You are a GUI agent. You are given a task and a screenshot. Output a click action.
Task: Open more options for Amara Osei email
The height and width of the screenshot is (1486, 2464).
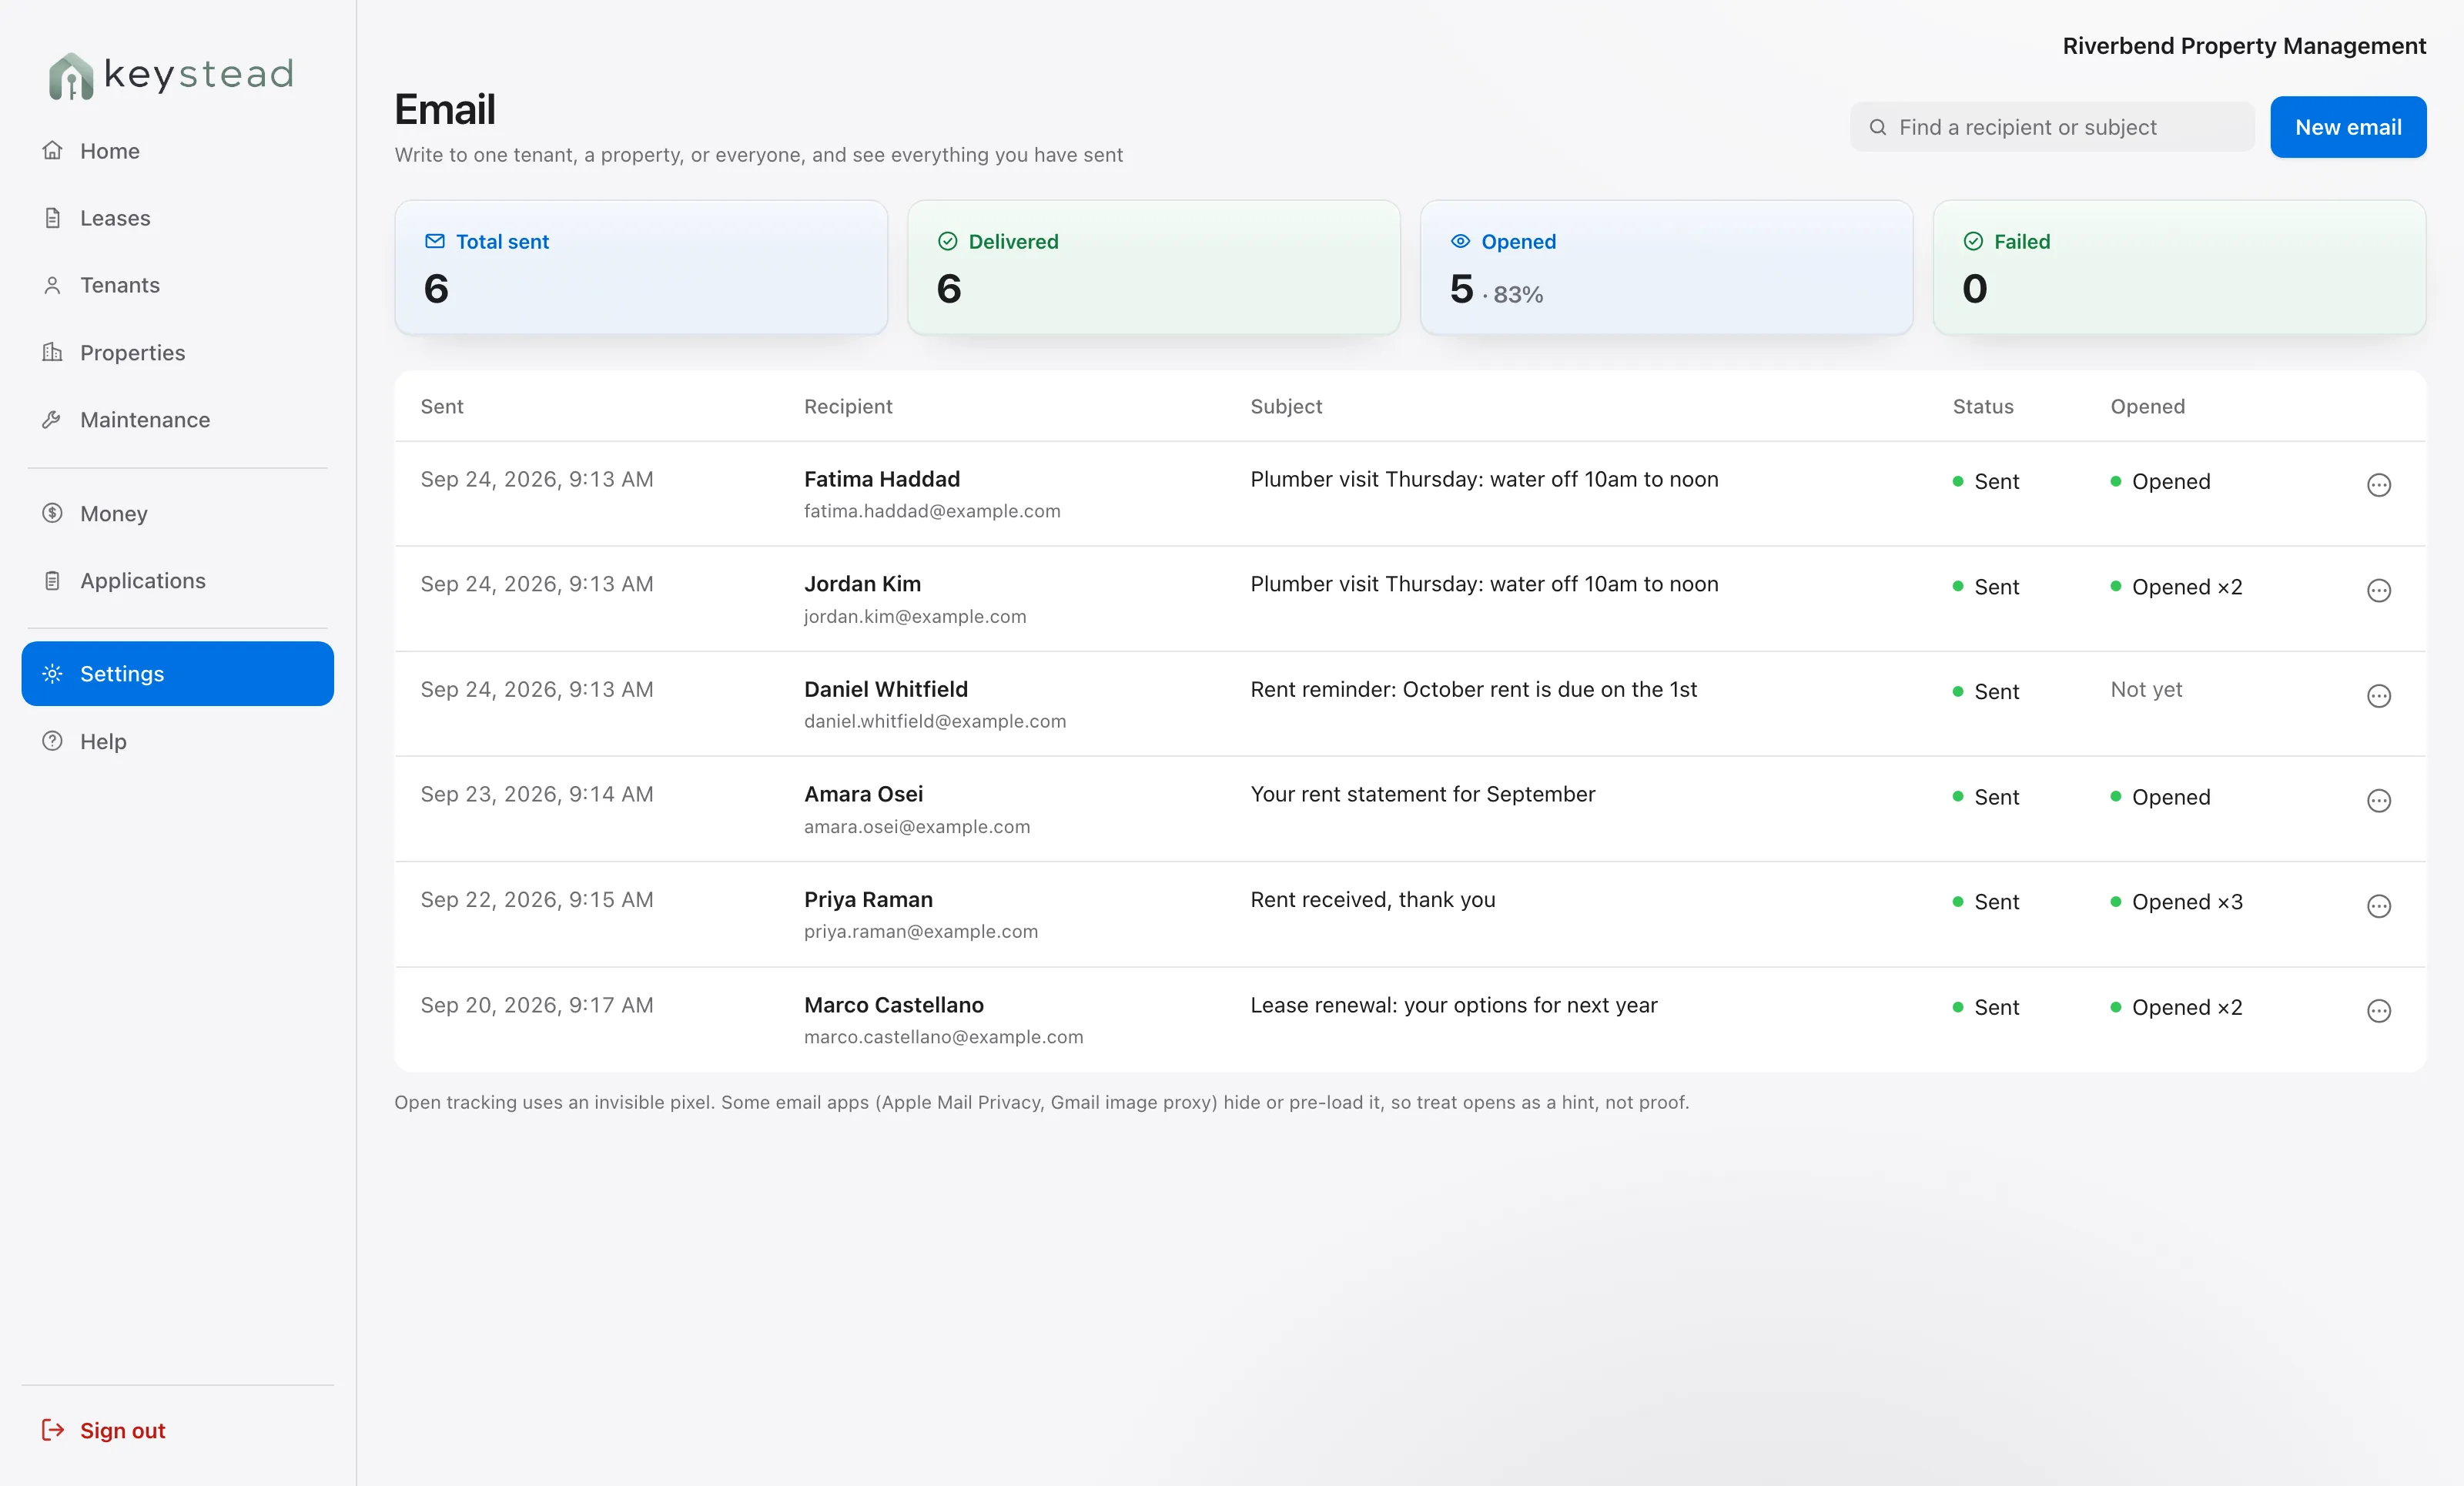click(2379, 800)
